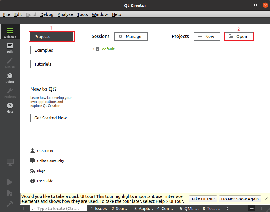Click the Blogs RSS feed icon

pos(32,171)
